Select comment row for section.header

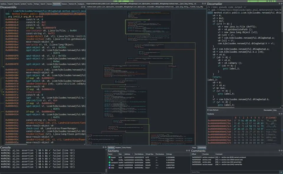point(237,165)
